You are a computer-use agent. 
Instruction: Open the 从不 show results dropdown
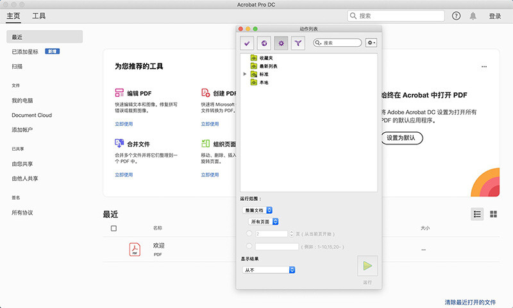point(269,269)
